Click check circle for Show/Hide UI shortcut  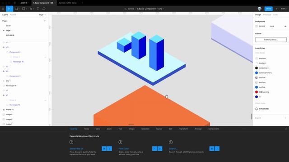point(71,142)
